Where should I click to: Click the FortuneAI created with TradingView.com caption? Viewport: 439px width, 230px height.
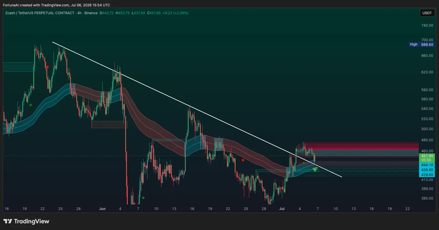pyautogui.click(x=56, y=5)
